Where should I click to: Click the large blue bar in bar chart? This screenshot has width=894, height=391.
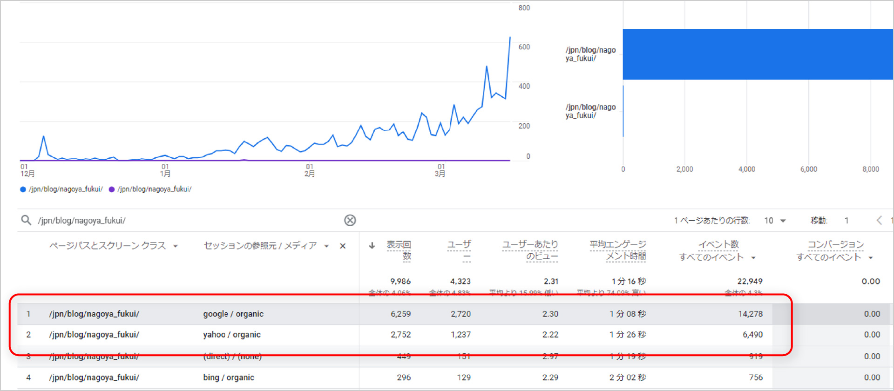pos(757,54)
